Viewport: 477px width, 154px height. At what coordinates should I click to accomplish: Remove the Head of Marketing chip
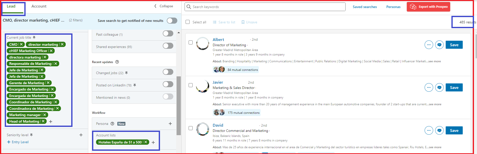(x=43, y=121)
